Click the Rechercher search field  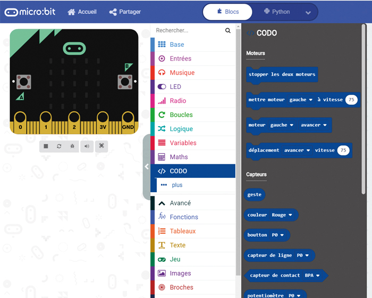point(189,31)
